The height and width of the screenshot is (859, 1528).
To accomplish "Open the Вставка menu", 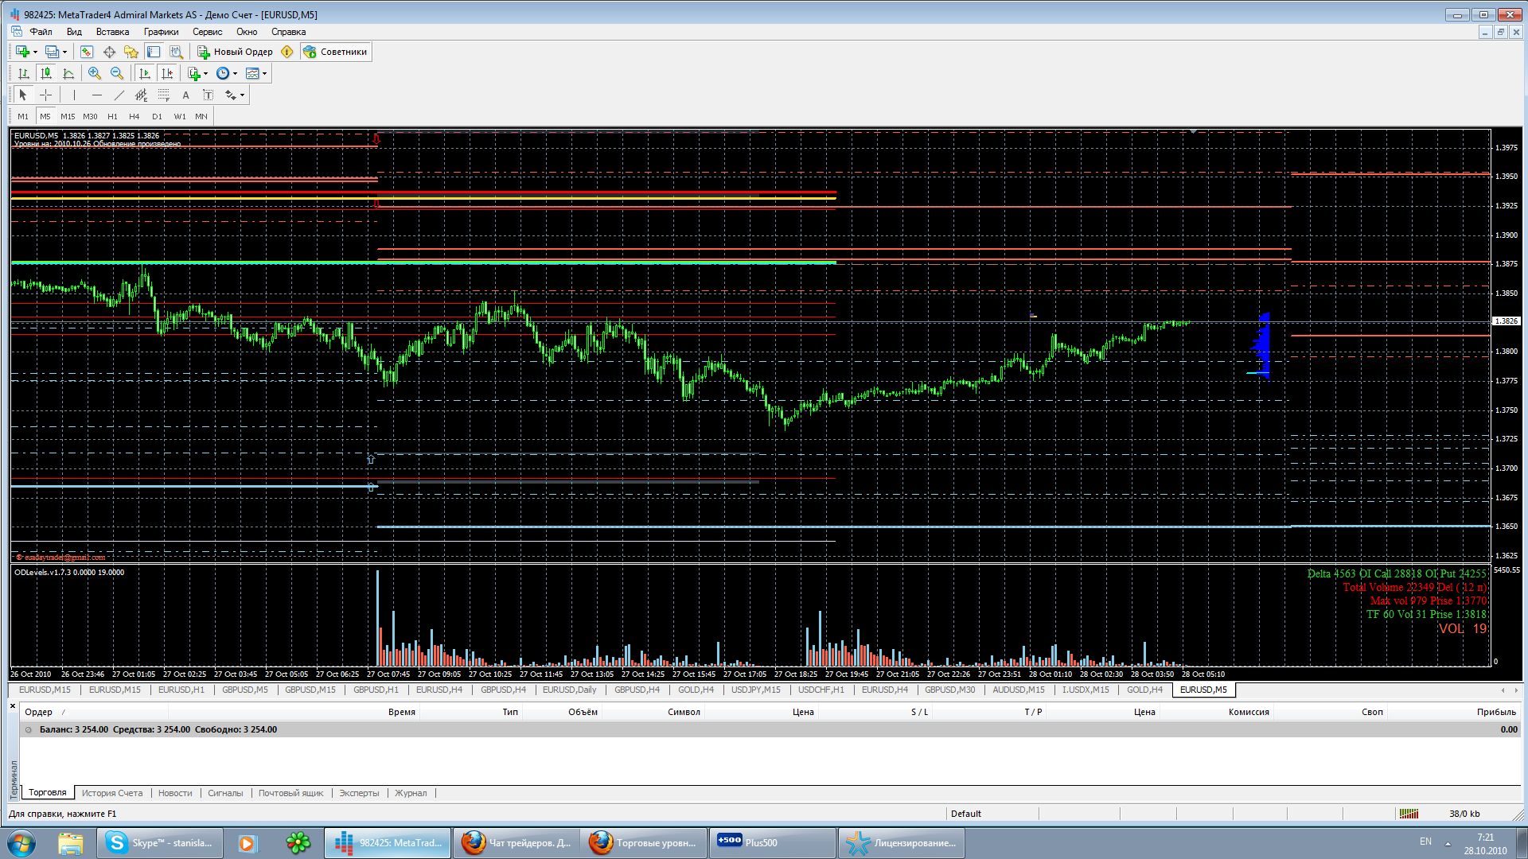I will [112, 32].
